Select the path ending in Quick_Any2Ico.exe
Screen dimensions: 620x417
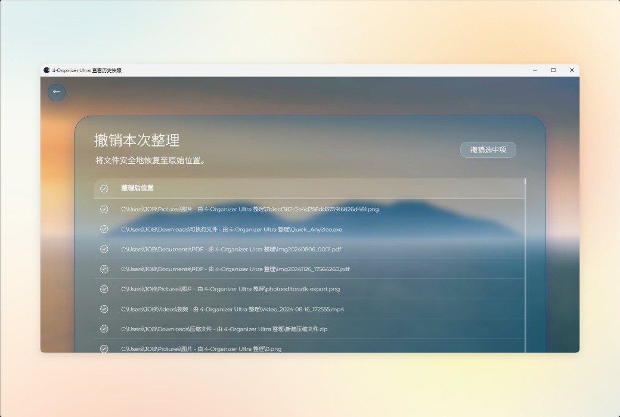coord(231,229)
